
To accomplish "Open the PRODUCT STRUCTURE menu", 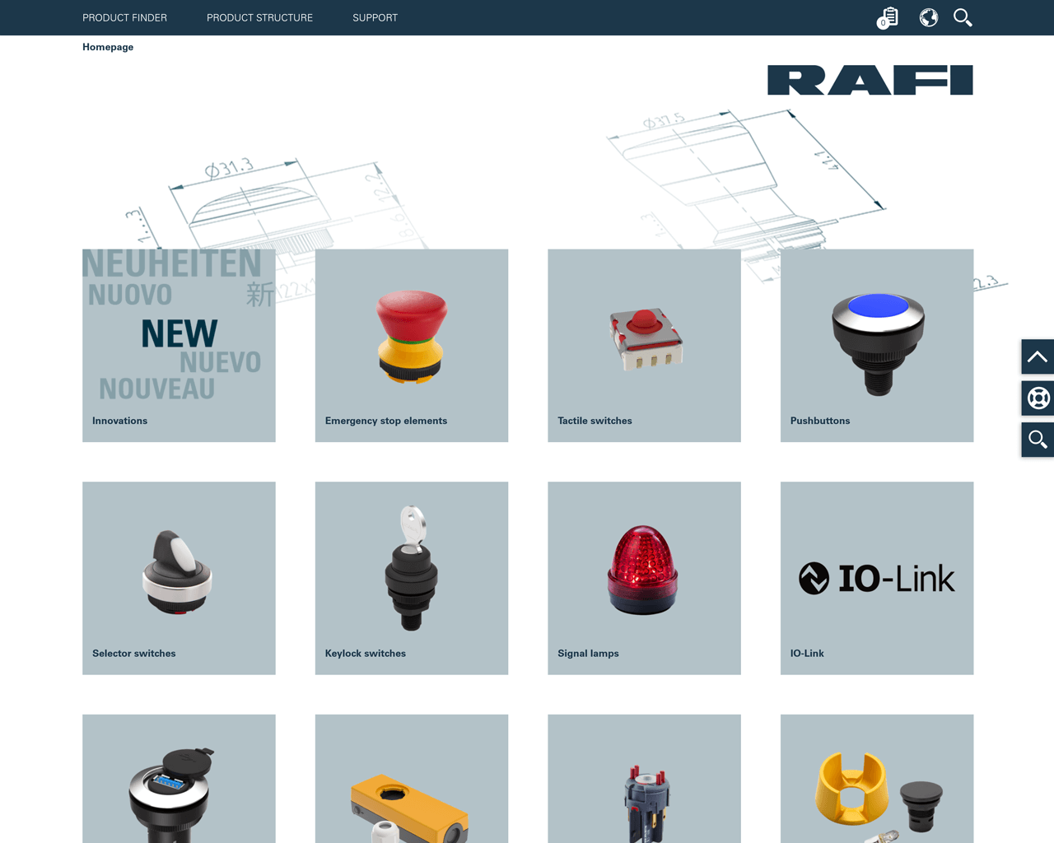I will click(x=259, y=17).
